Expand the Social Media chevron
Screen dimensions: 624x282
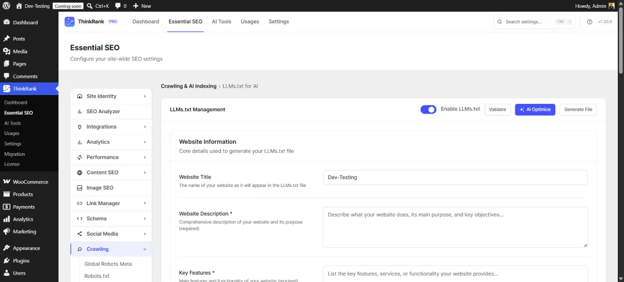click(145, 234)
